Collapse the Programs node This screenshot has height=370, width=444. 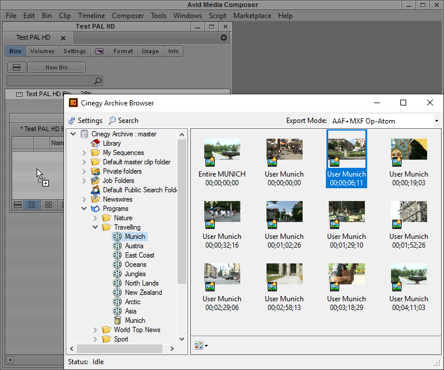pyautogui.click(x=84, y=209)
